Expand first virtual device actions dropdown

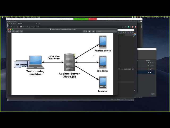(153, 63)
